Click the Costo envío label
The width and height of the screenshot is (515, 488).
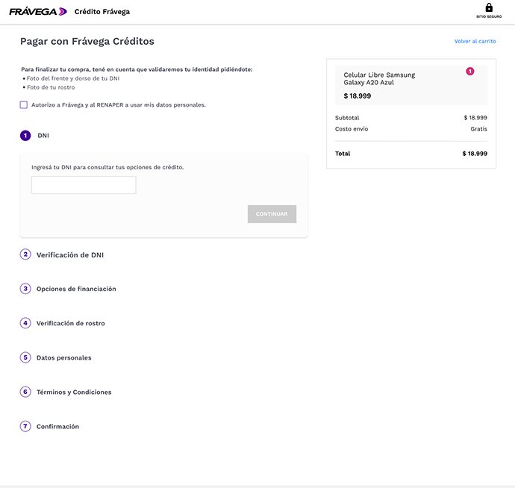tap(352, 129)
